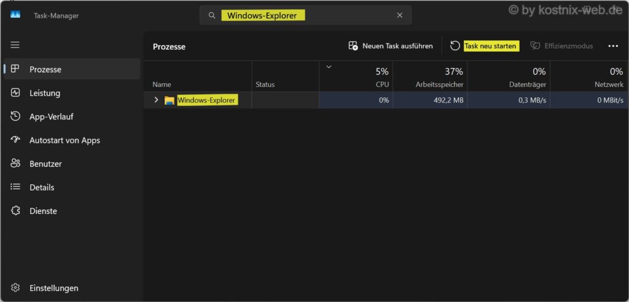Image resolution: width=629 pixels, height=302 pixels.
Task: Click the Prozesse sidebar icon
Action: (15, 69)
